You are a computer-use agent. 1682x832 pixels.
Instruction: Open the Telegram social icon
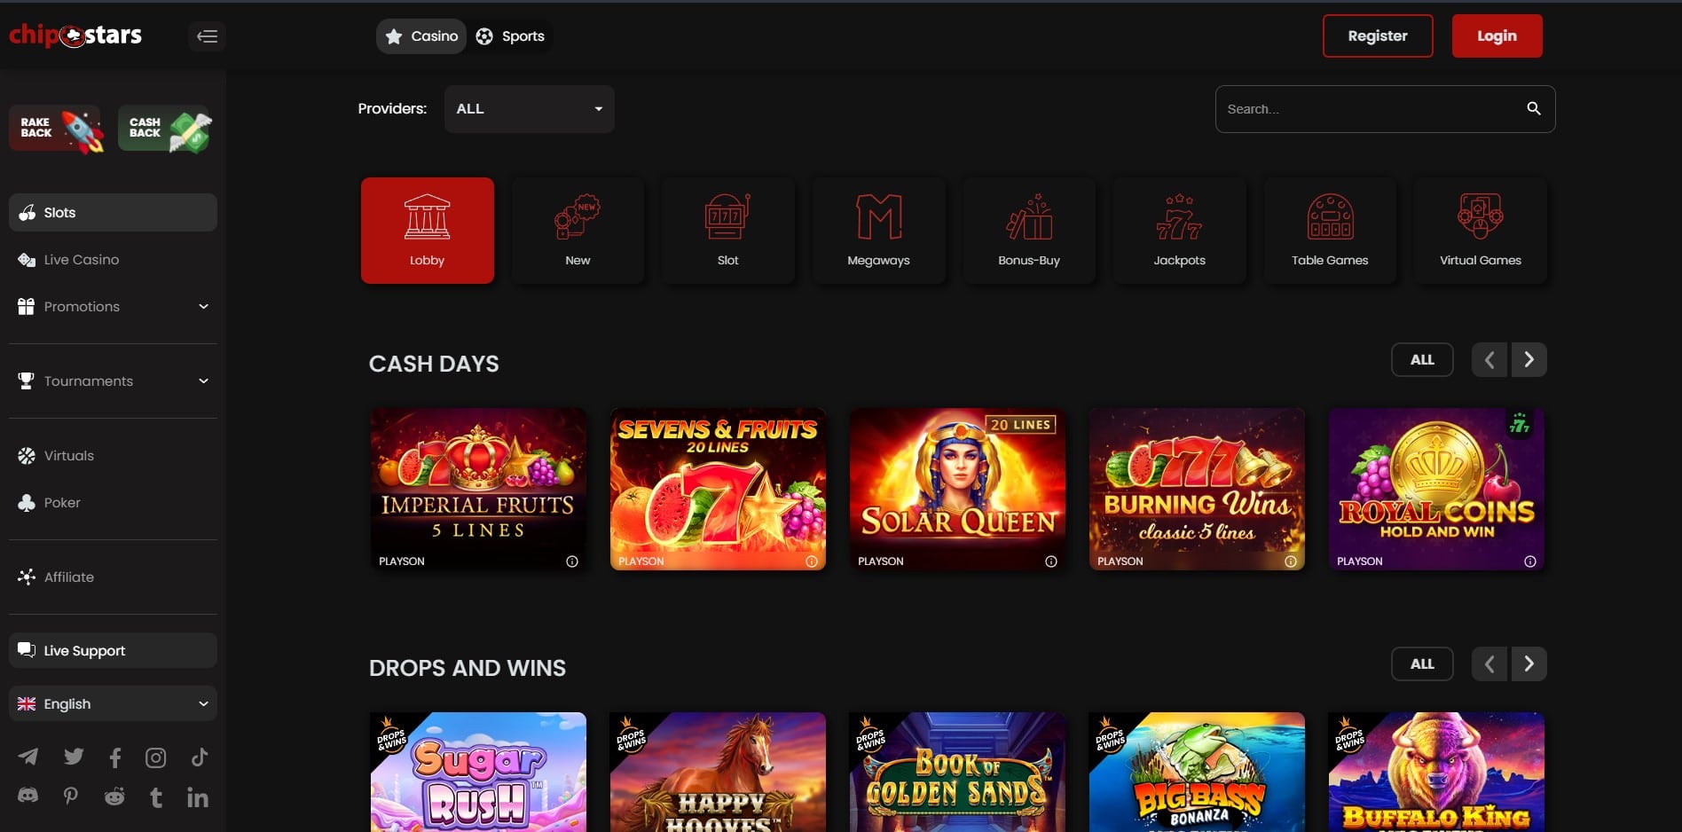[28, 757]
